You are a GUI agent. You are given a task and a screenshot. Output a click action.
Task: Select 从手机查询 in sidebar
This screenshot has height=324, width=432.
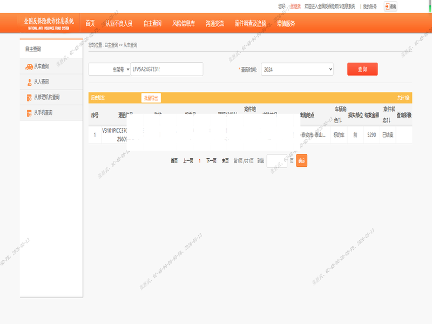(x=51, y=113)
